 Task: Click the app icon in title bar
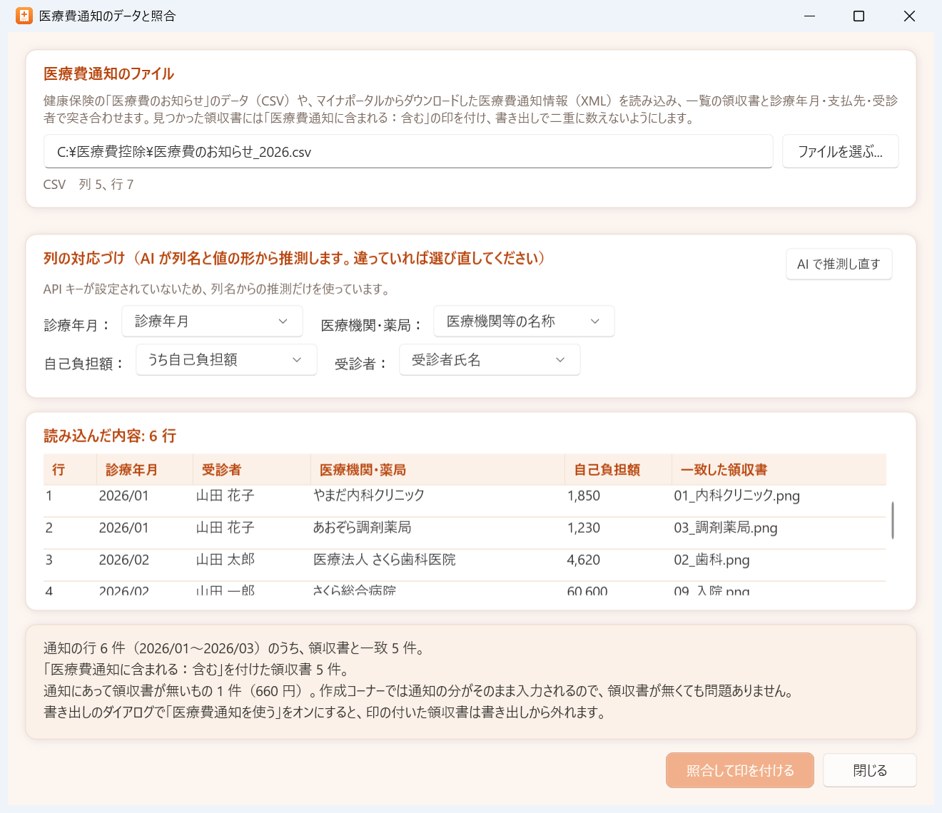point(24,16)
